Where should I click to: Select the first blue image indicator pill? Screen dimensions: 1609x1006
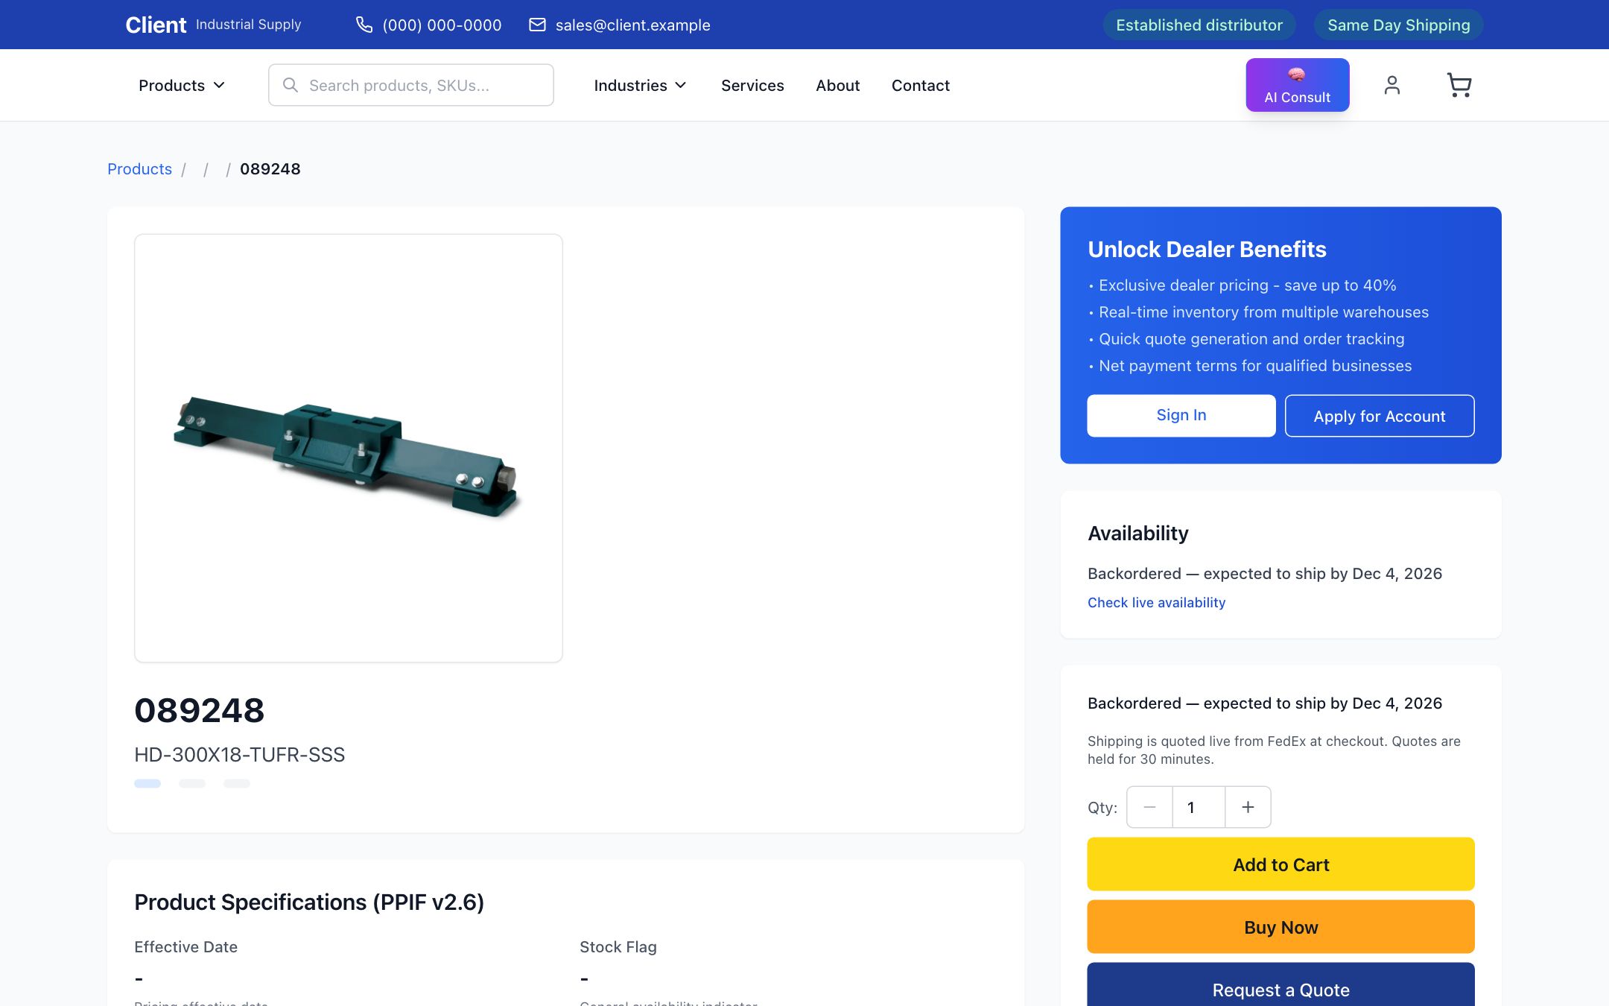pyautogui.click(x=147, y=783)
